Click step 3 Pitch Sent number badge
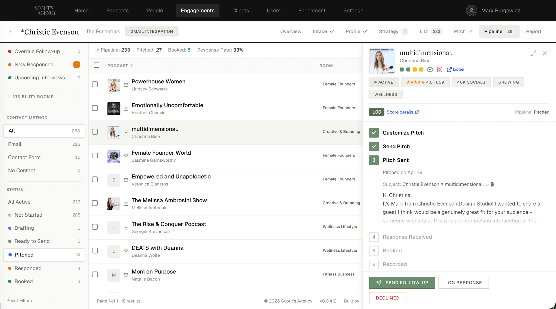 click(374, 160)
